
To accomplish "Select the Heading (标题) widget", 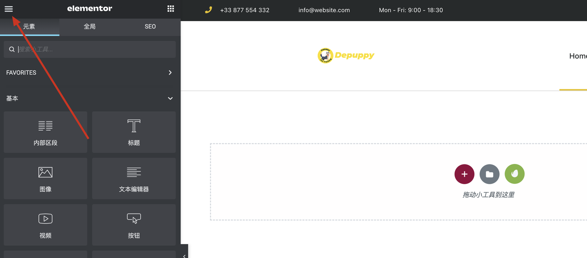I will pyautogui.click(x=134, y=132).
